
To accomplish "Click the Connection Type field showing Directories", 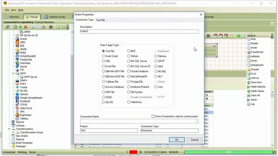I will (169, 130).
